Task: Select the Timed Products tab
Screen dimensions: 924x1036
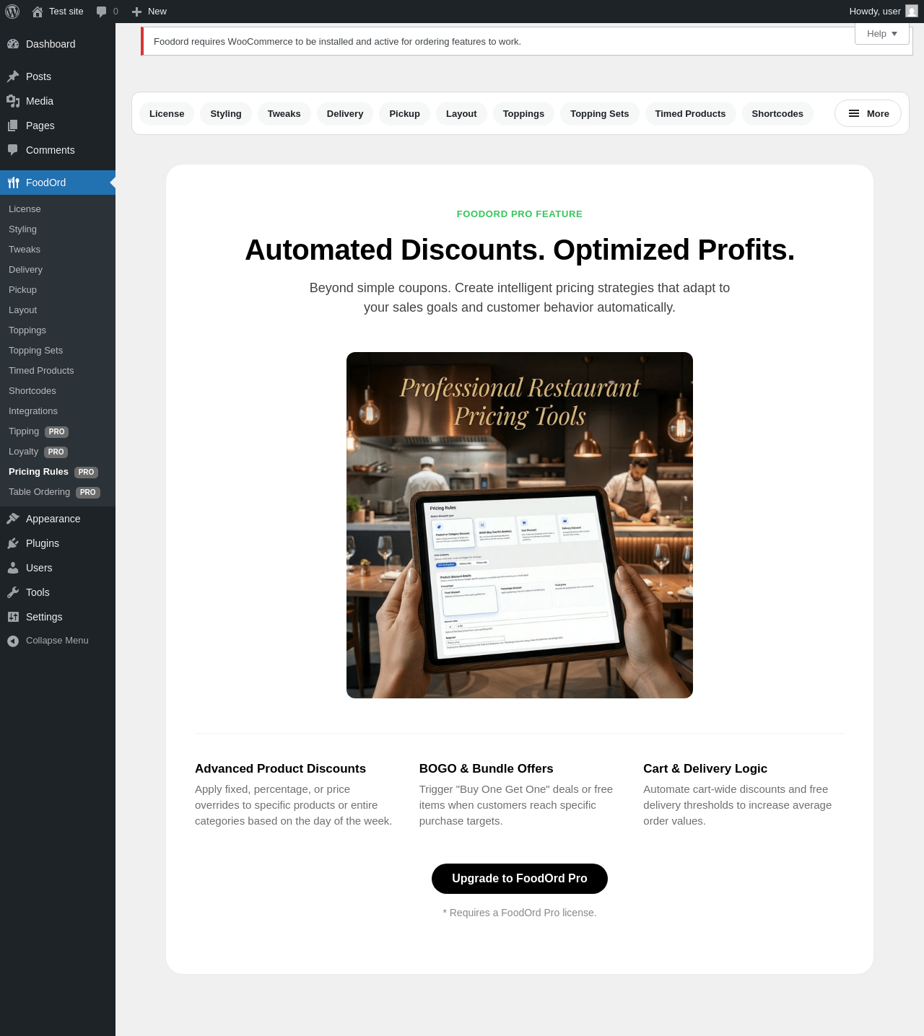Action: click(x=691, y=113)
